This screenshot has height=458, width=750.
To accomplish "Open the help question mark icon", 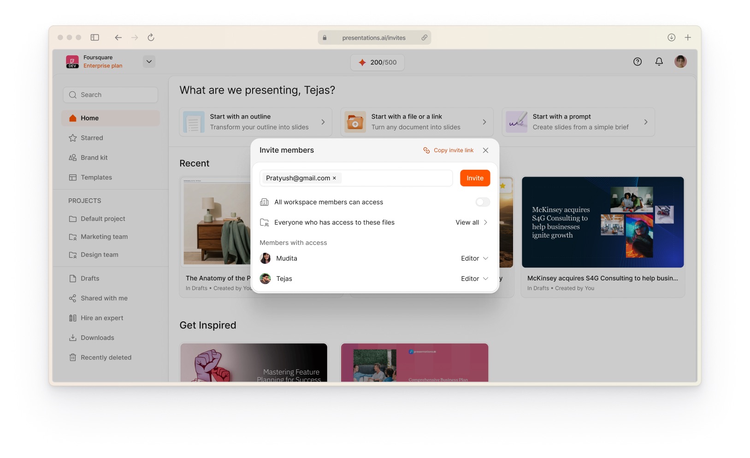I will pos(638,62).
